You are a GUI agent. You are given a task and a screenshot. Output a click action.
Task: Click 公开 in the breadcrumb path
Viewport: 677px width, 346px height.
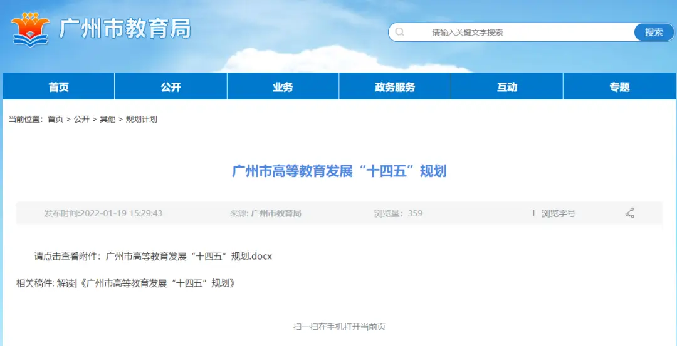pos(81,120)
